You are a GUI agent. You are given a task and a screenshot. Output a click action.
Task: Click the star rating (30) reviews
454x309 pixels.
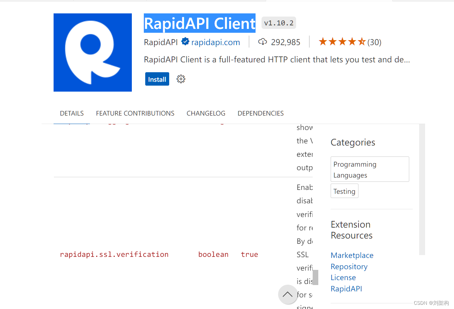tap(350, 42)
